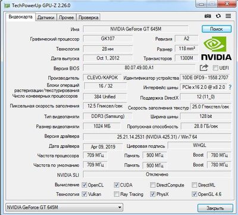Click the Закрыть button
238x215 pixels.
tap(215, 208)
